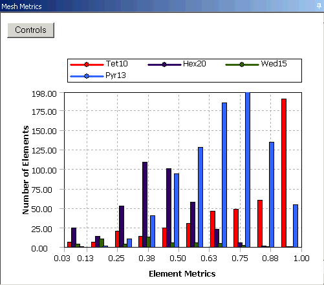Click the tallest blue Pyr13 bar
The image size is (324, 285).
[248, 170]
